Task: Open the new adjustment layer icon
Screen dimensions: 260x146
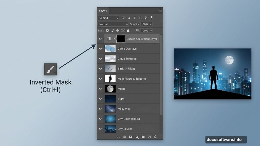Action: coord(137,137)
